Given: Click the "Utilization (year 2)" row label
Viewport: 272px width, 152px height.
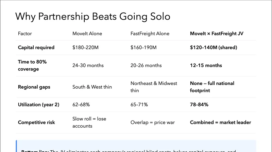Looking at the screenshot, I should point(38,105).
